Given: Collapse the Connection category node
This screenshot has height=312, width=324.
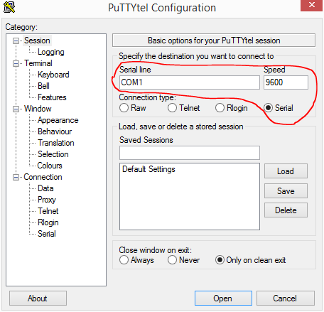Looking at the screenshot, I should point(16,177).
